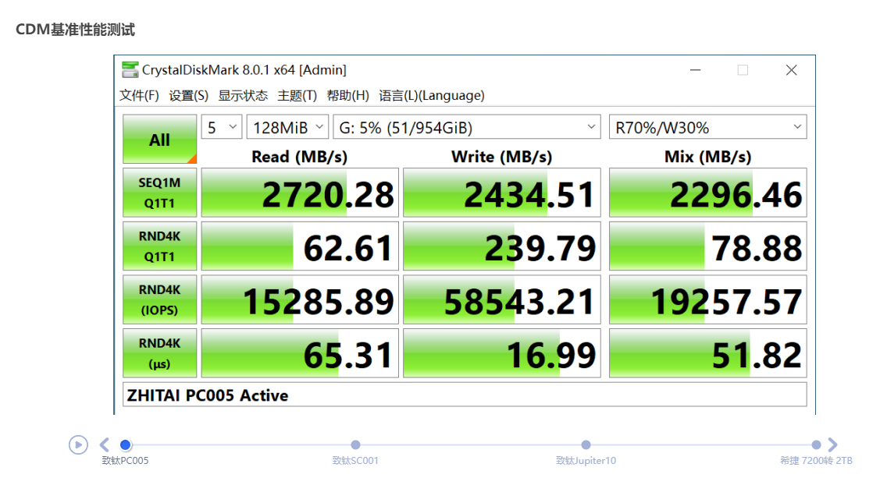
Task: Open the drive dropdown G: 5% (51/954GiB)
Action: click(x=467, y=127)
